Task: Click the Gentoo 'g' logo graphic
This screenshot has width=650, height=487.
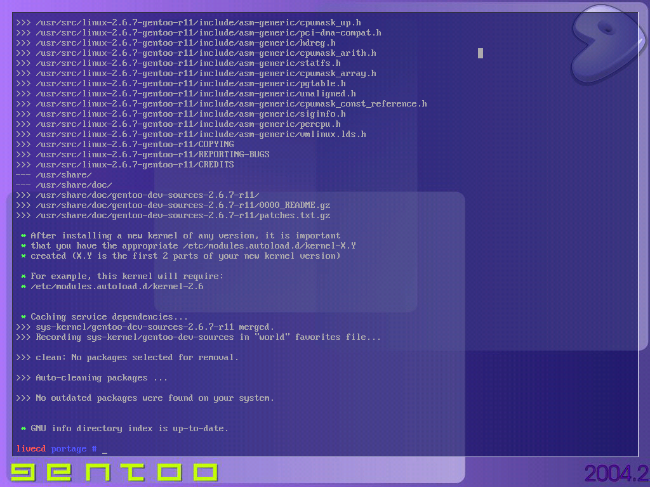Action: coord(607,44)
